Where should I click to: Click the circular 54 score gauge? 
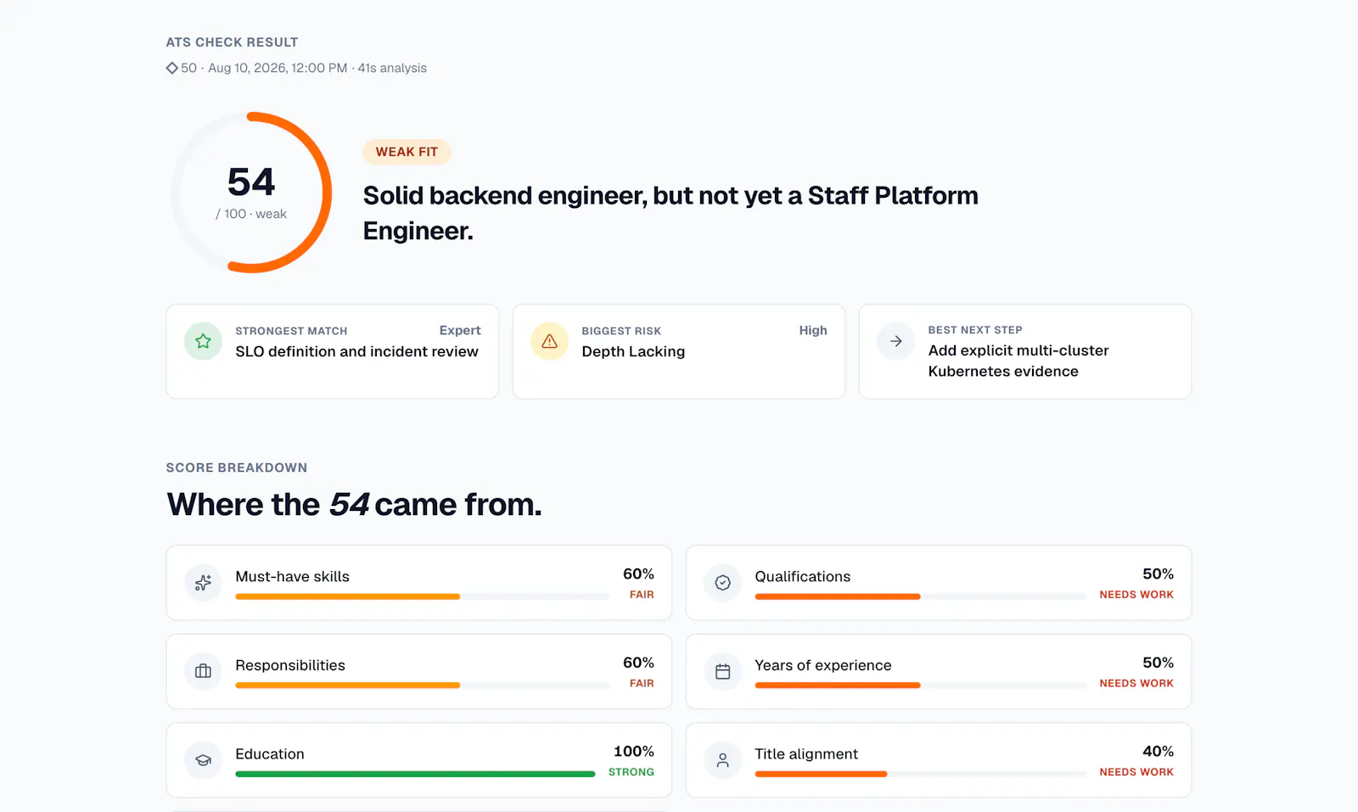tap(251, 193)
